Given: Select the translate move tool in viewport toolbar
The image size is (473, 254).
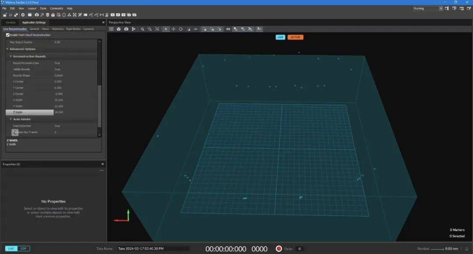Looking at the screenshot, I should point(173,29).
